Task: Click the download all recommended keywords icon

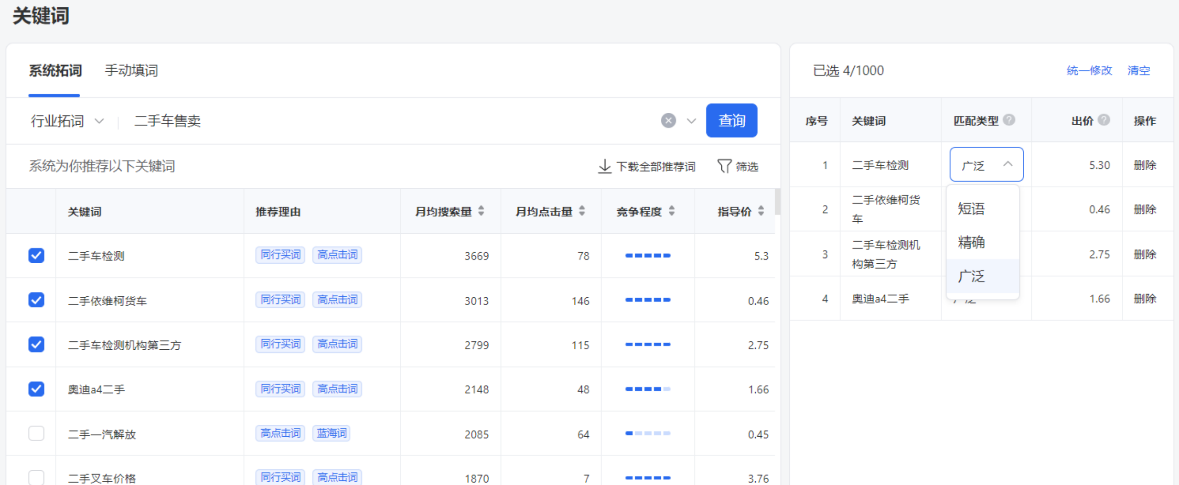Action: (604, 166)
